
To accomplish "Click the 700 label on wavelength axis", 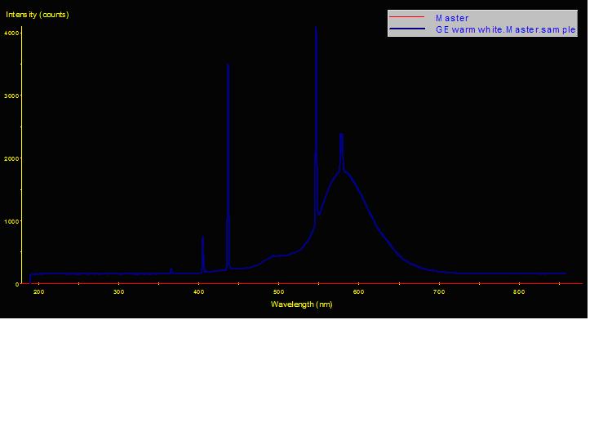I will 439,291.
